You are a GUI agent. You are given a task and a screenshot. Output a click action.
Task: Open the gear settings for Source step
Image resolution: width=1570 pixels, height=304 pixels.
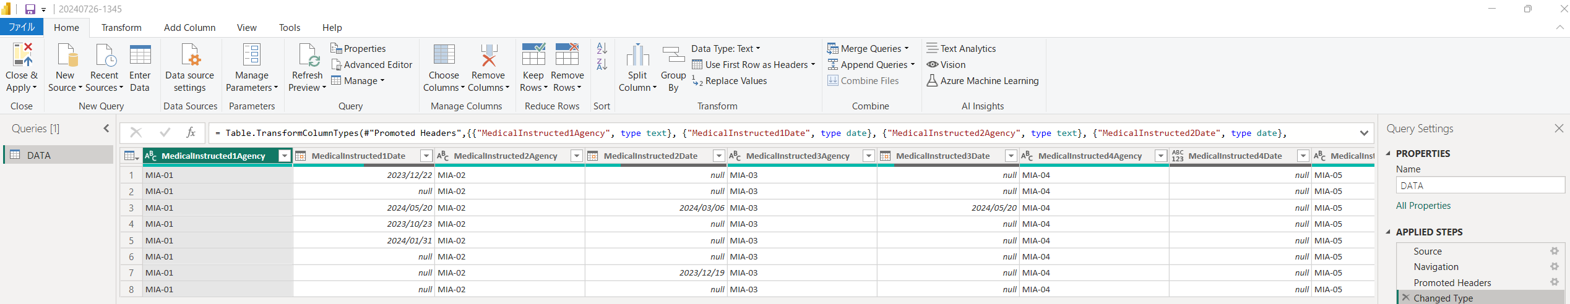pos(1554,251)
